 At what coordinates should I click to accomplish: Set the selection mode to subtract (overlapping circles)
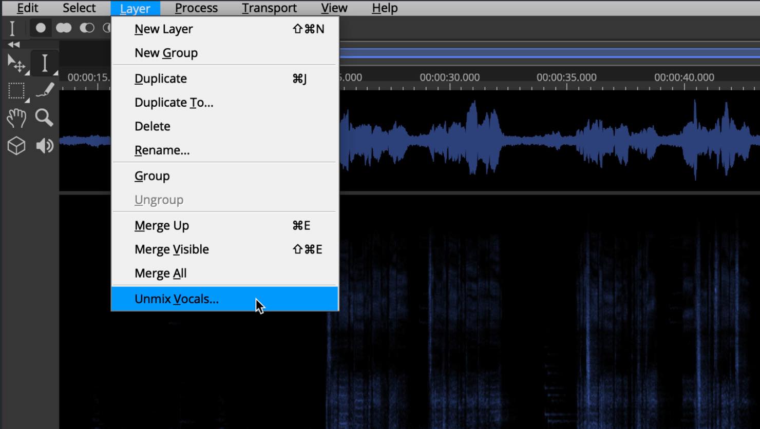tap(87, 28)
